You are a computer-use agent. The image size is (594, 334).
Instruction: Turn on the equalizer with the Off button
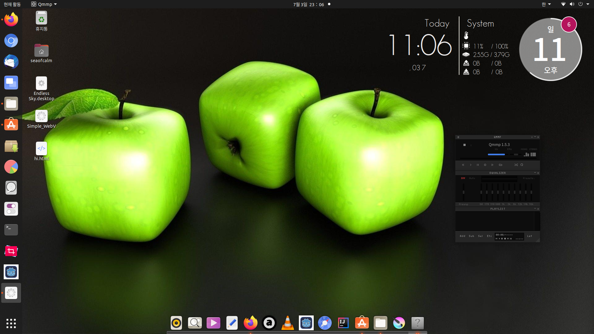coord(463,178)
